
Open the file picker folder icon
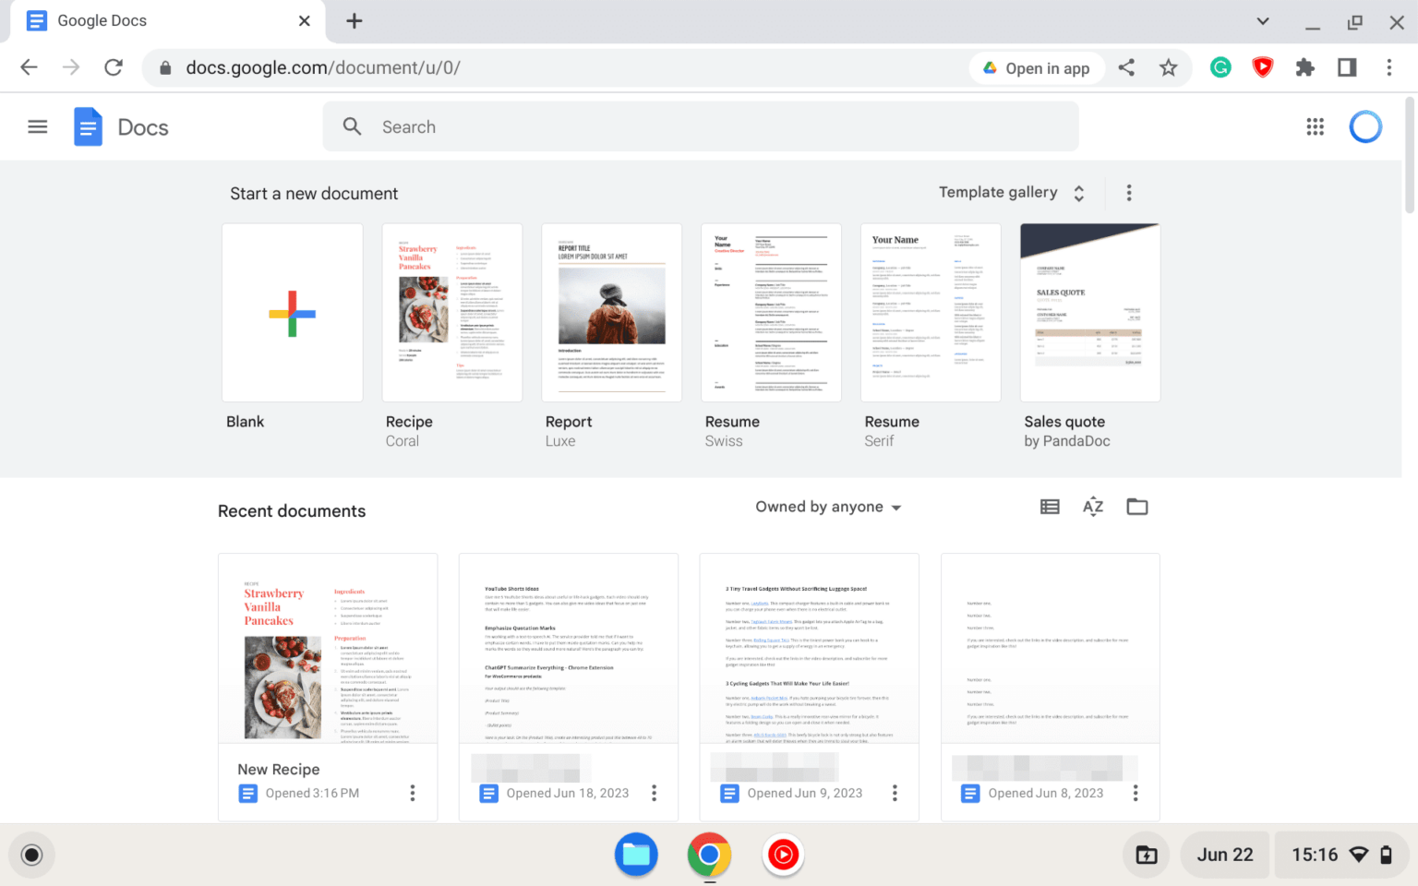click(x=1136, y=506)
